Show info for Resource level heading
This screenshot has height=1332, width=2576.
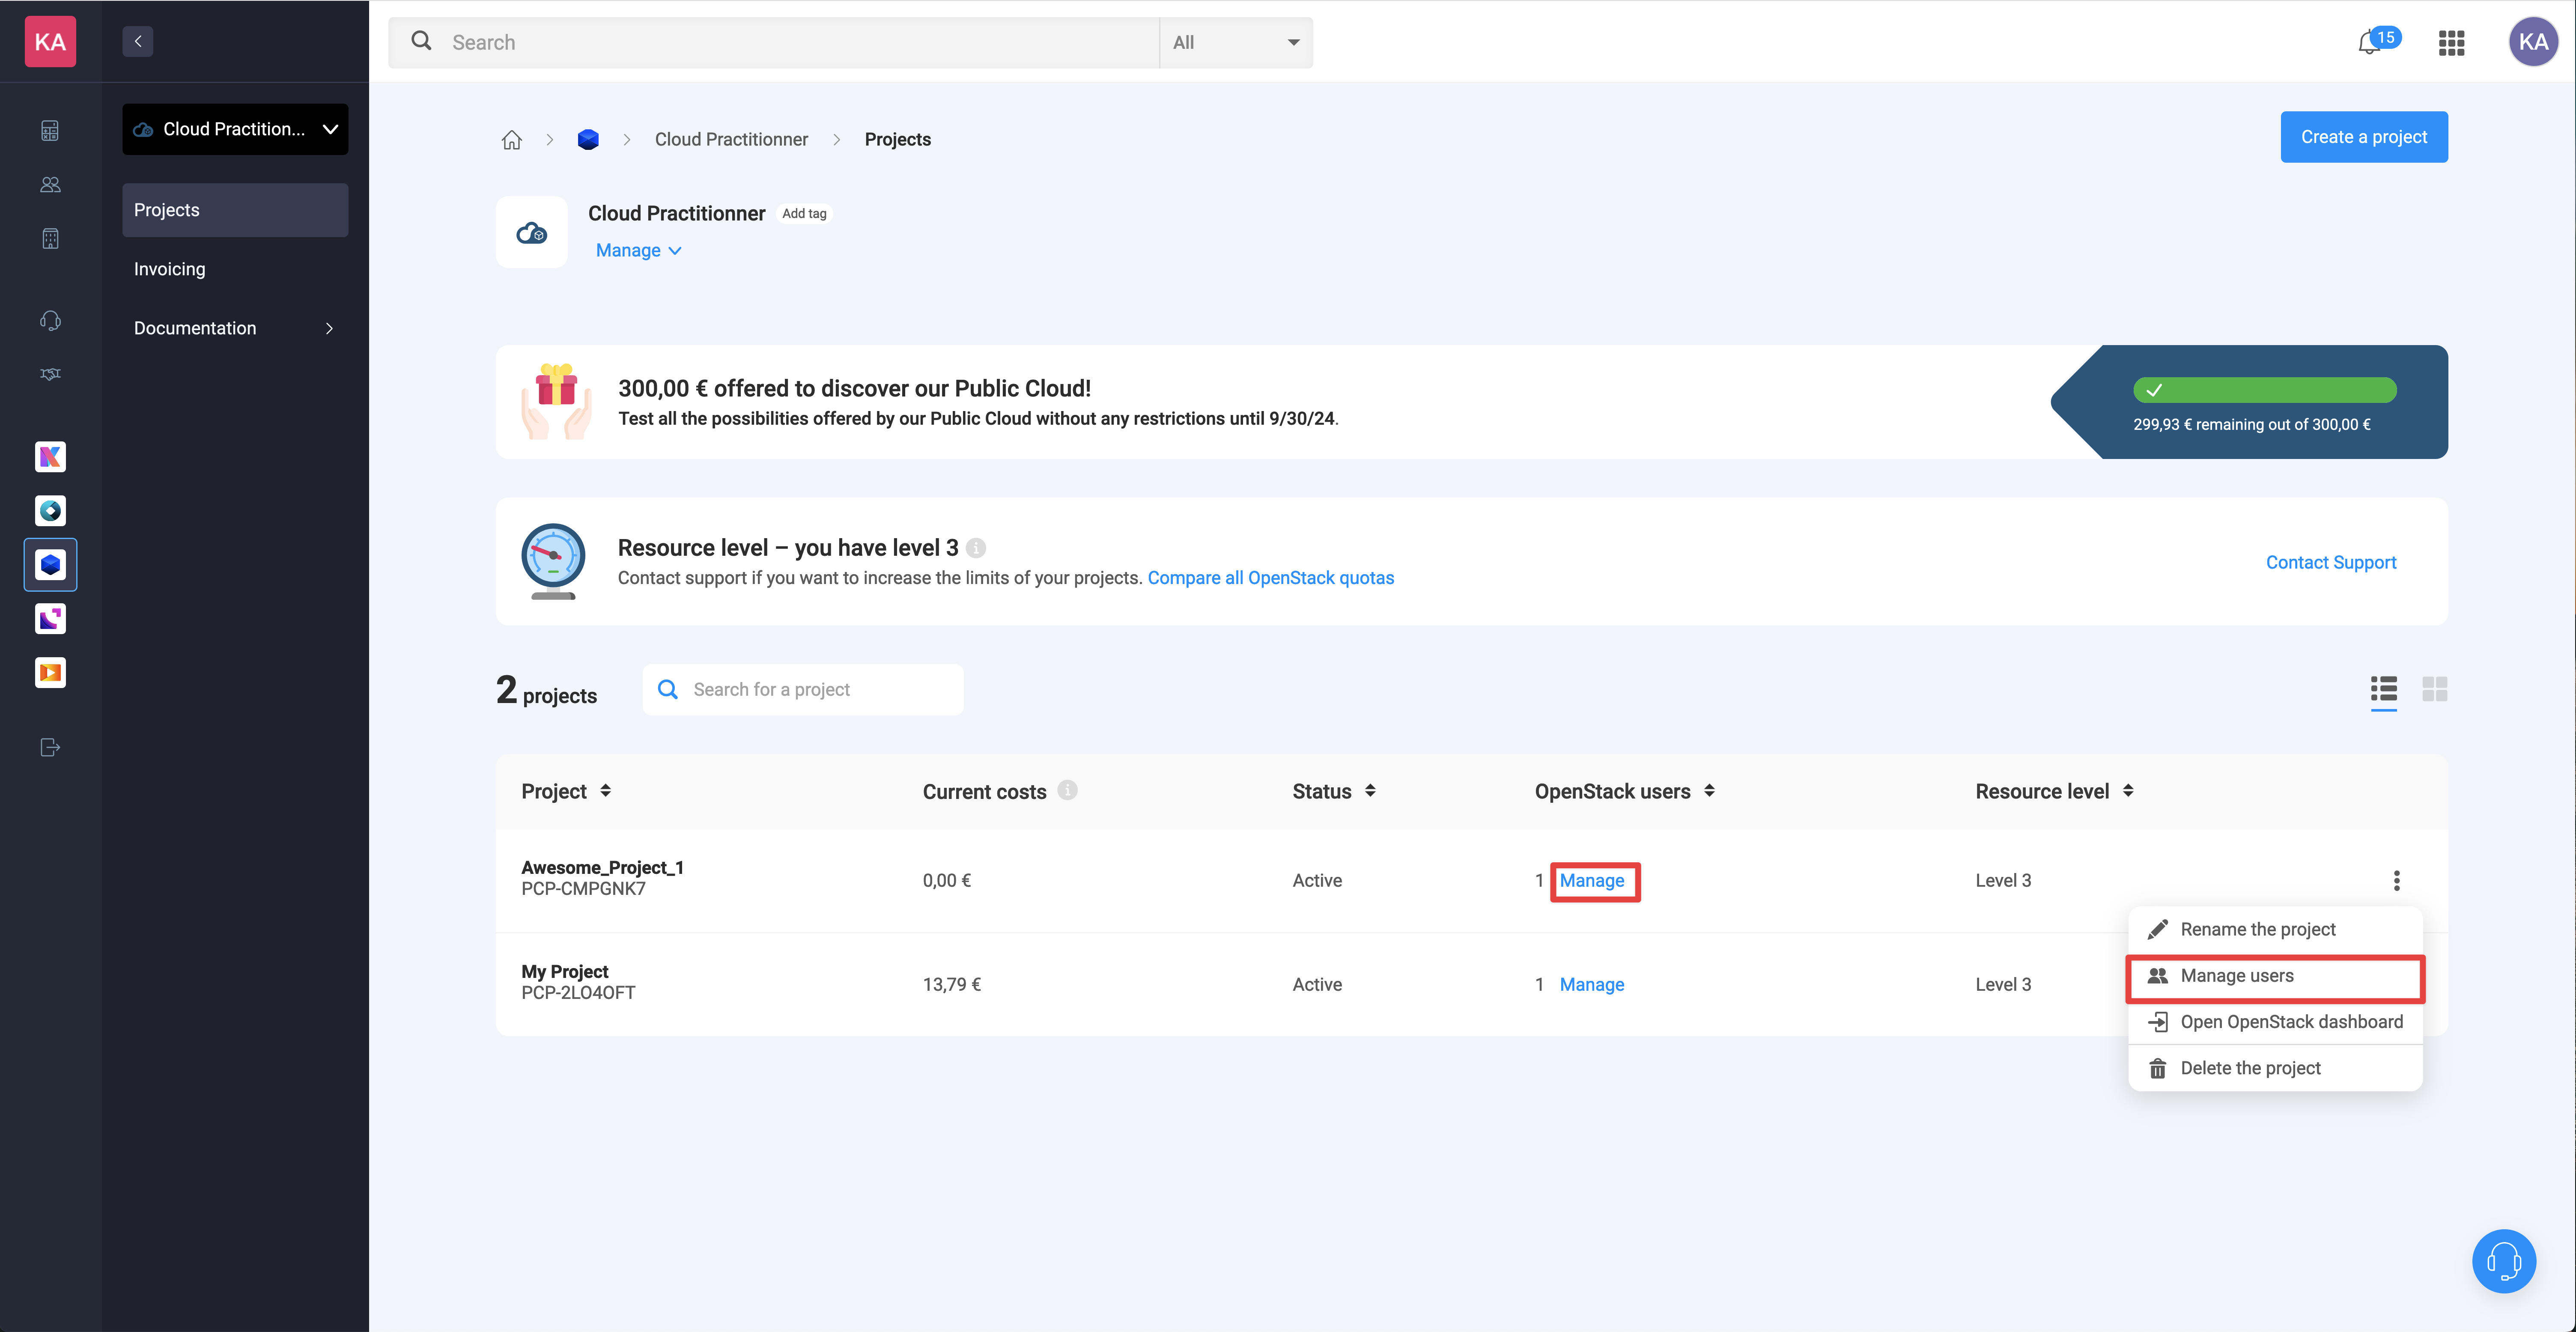click(976, 548)
